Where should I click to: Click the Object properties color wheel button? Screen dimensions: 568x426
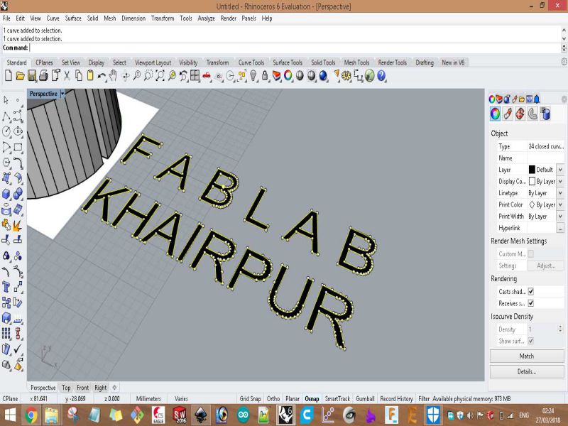click(495, 114)
